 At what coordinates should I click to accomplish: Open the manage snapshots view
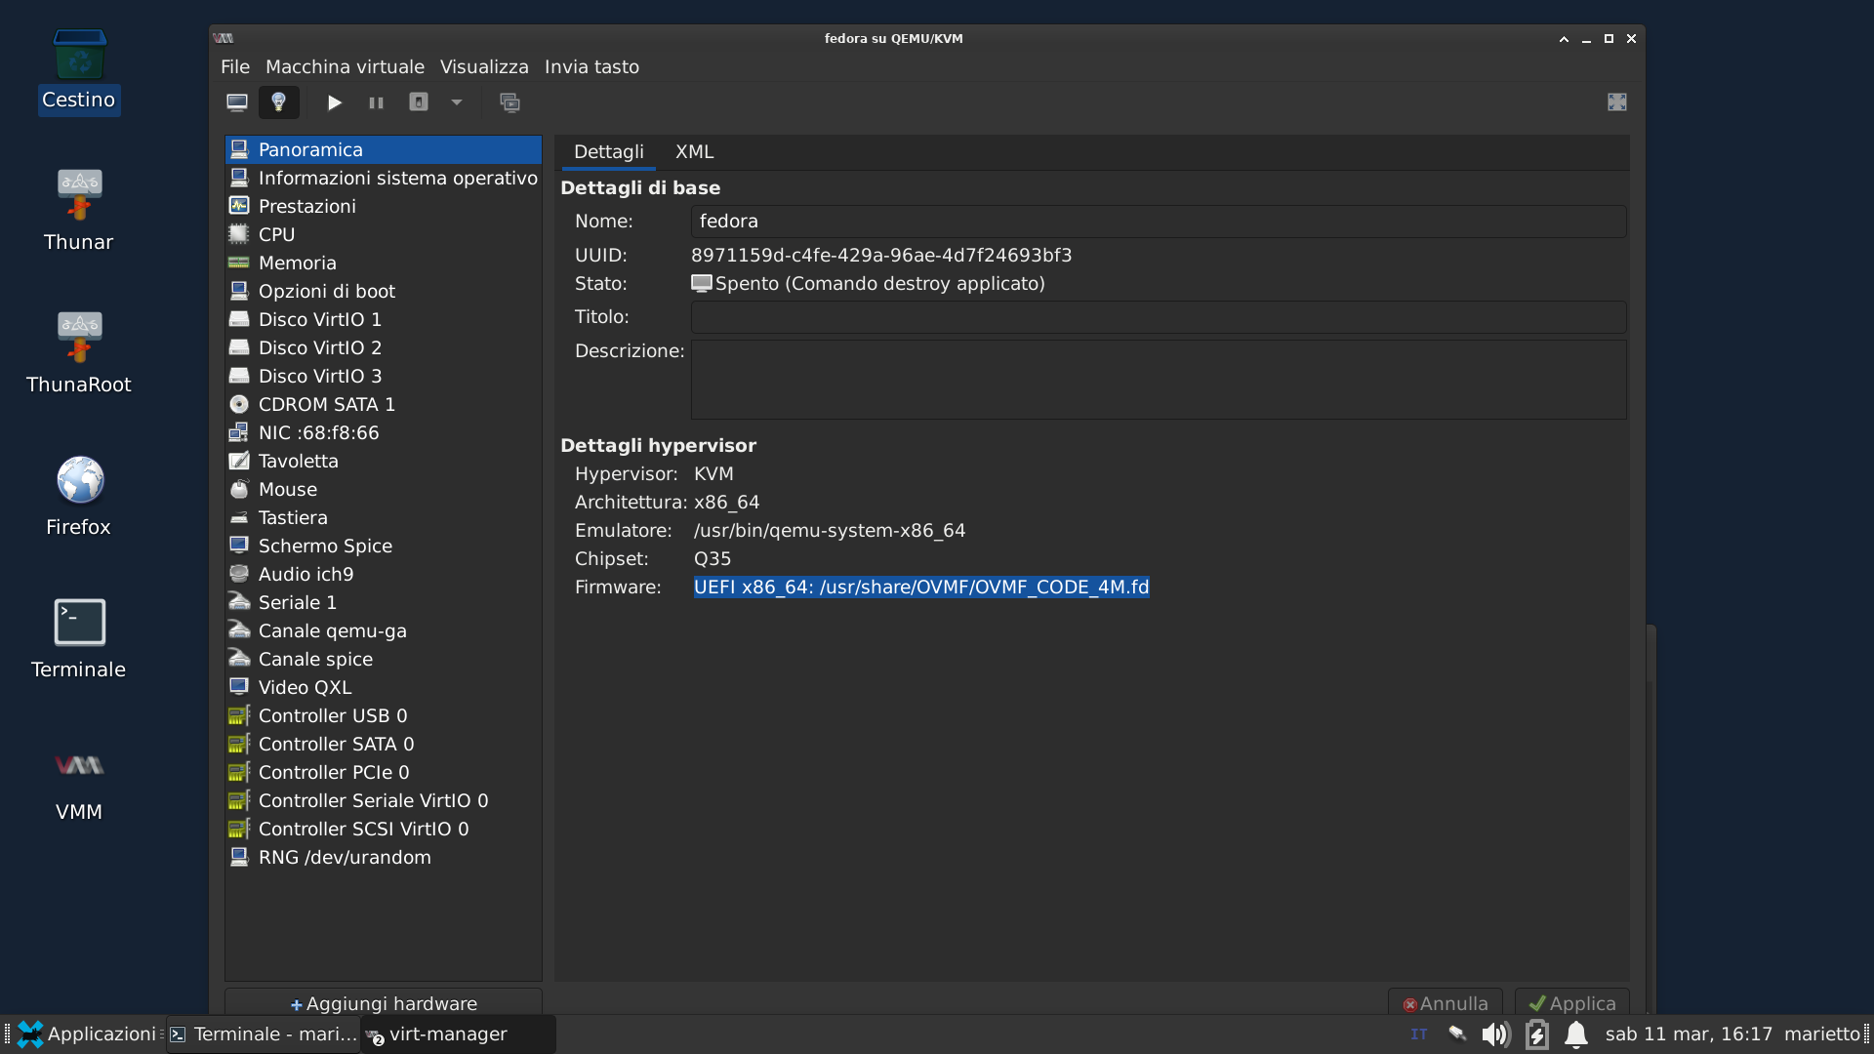pos(510,102)
